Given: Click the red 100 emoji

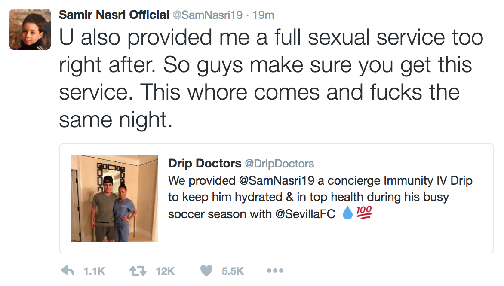Looking at the screenshot, I should click(x=364, y=213).
